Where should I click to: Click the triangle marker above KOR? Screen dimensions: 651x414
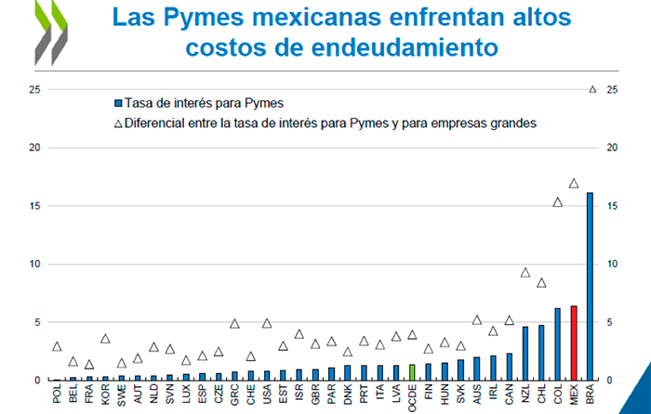(x=105, y=339)
